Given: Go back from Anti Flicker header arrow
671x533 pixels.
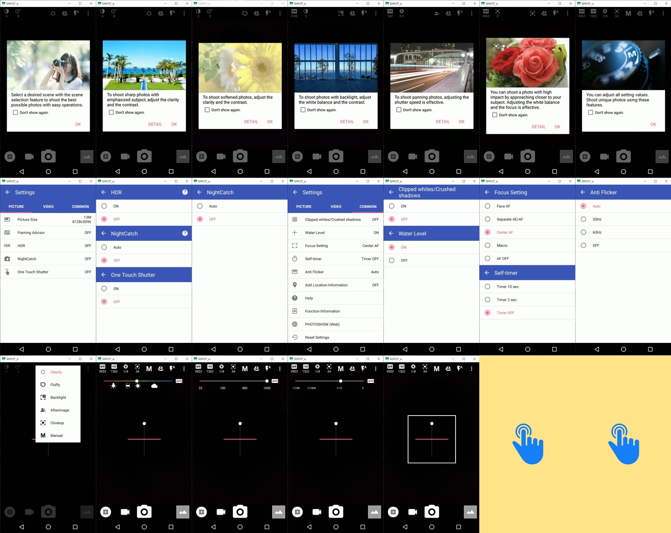Looking at the screenshot, I should click(583, 192).
